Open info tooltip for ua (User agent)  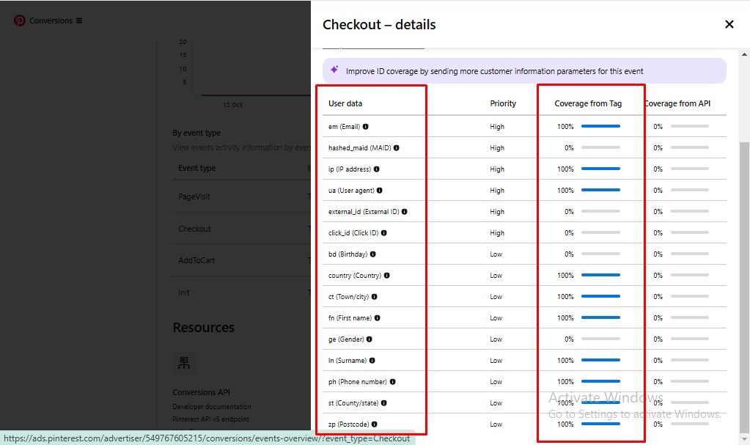pyautogui.click(x=380, y=191)
